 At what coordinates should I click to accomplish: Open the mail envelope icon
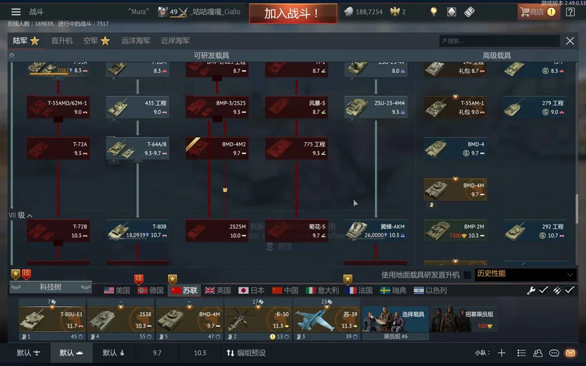click(x=570, y=353)
